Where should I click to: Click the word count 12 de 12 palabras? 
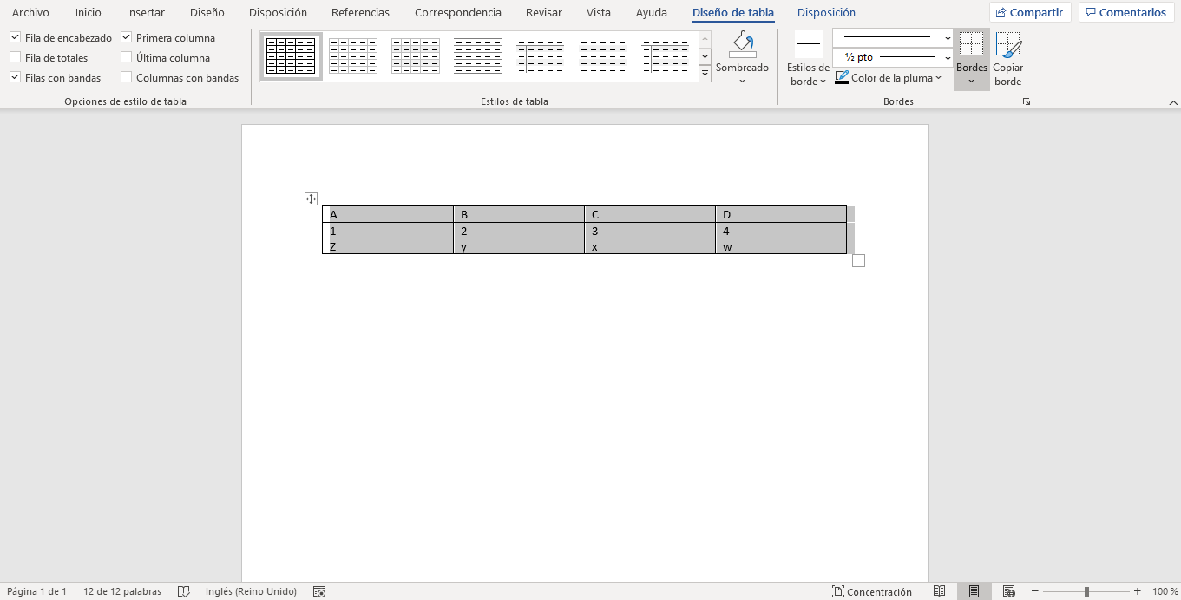(x=122, y=591)
